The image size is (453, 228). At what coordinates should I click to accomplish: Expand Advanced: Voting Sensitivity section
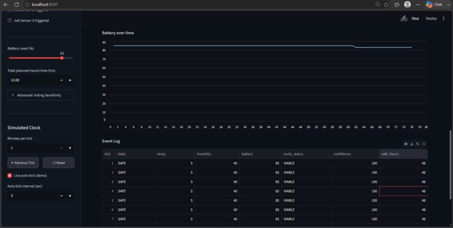pyautogui.click(x=40, y=95)
